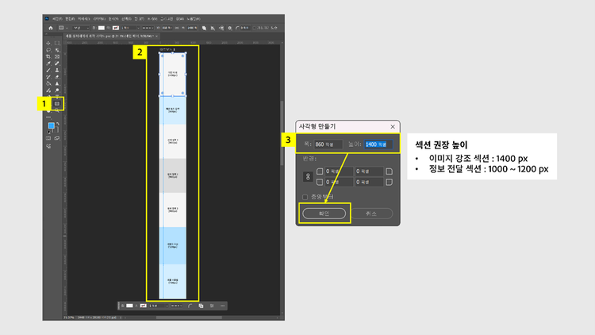This screenshot has width=595, height=335.
Task: Open stroke type dropdown in contextual task bar
Action: (x=177, y=306)
